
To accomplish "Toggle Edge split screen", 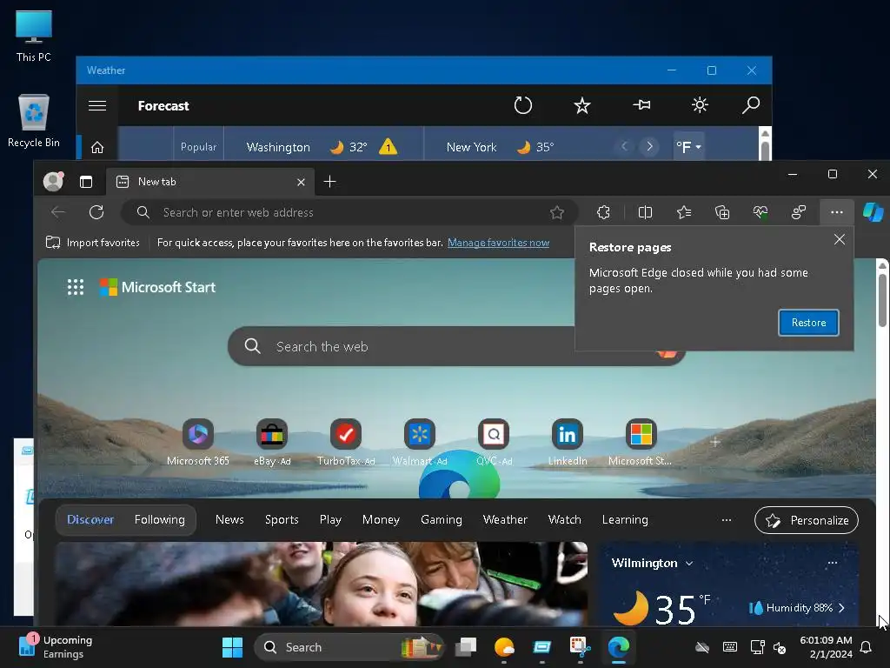I will tap(645, 212).
